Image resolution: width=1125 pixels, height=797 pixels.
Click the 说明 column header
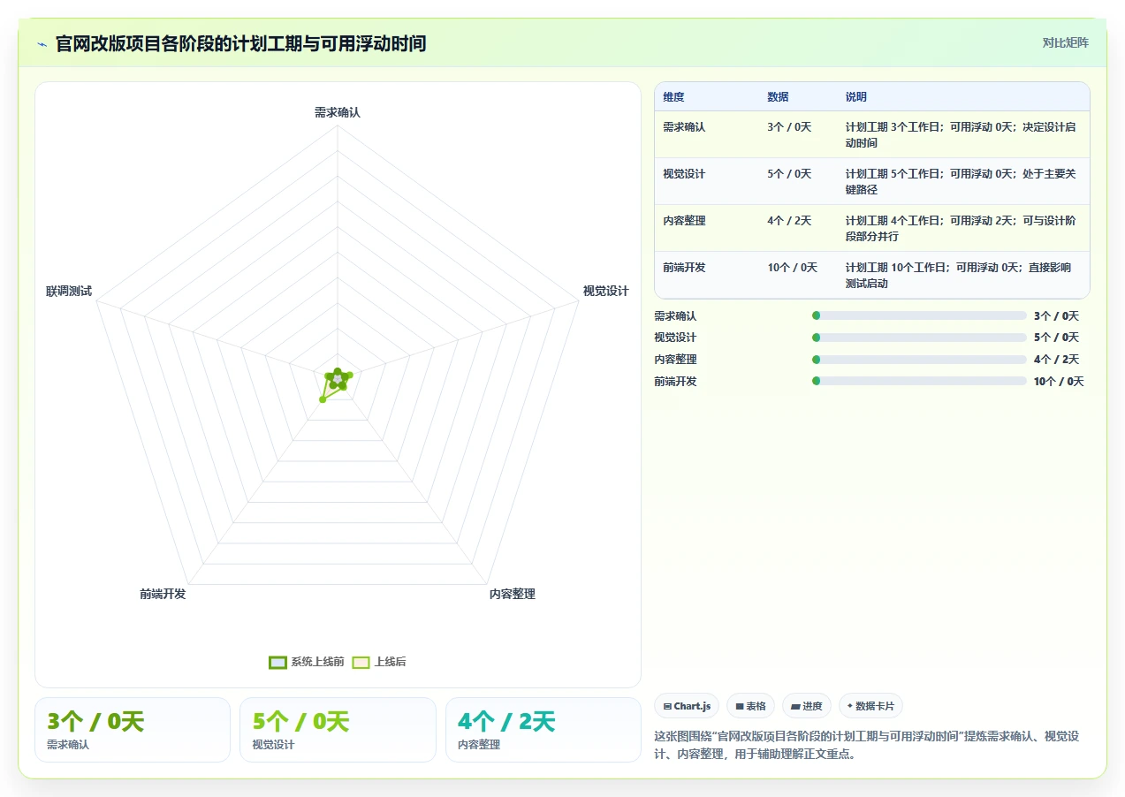(x=856, y=97)
